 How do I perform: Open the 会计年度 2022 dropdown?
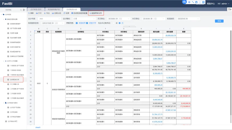coord(50,19)
